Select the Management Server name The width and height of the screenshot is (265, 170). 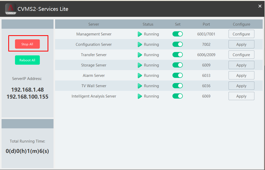point(94,34)
